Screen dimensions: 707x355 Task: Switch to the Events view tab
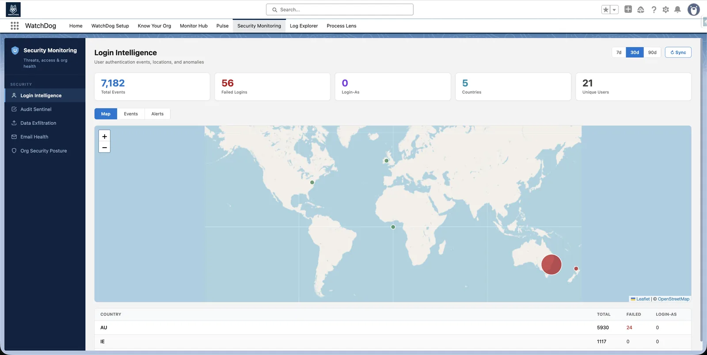click(x=131, y=114)
